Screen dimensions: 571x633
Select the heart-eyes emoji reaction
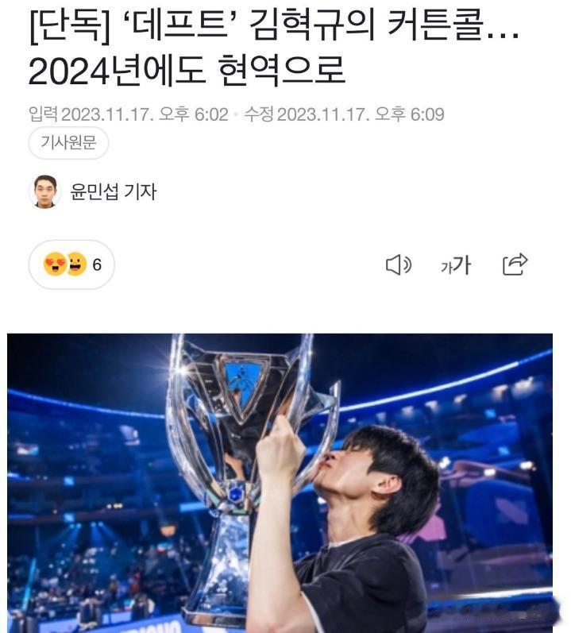click(x=55, y=264)
